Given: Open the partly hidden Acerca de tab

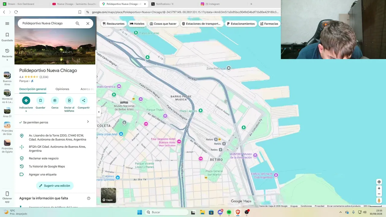Looking at the screenshot, I should (x=87, y=89).
